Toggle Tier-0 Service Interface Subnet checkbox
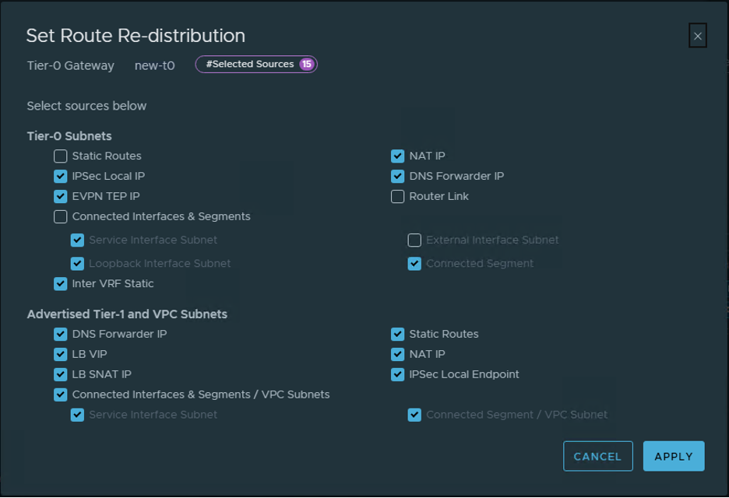The width and height of the screenshot is (729, 498). click(77, 240)
